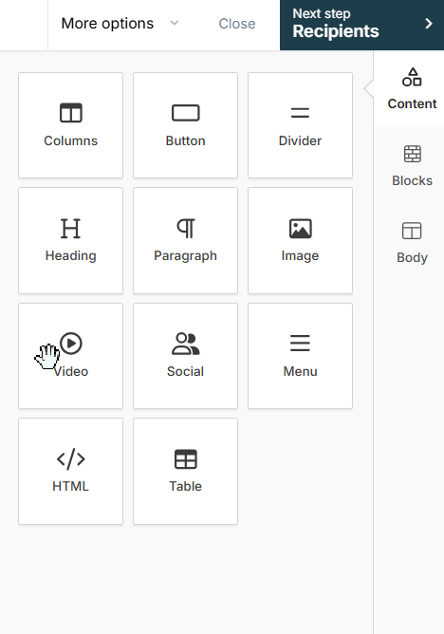Pick the Button content tile
This screenshot has height=634, width=444.
click(x=185, y=125)
